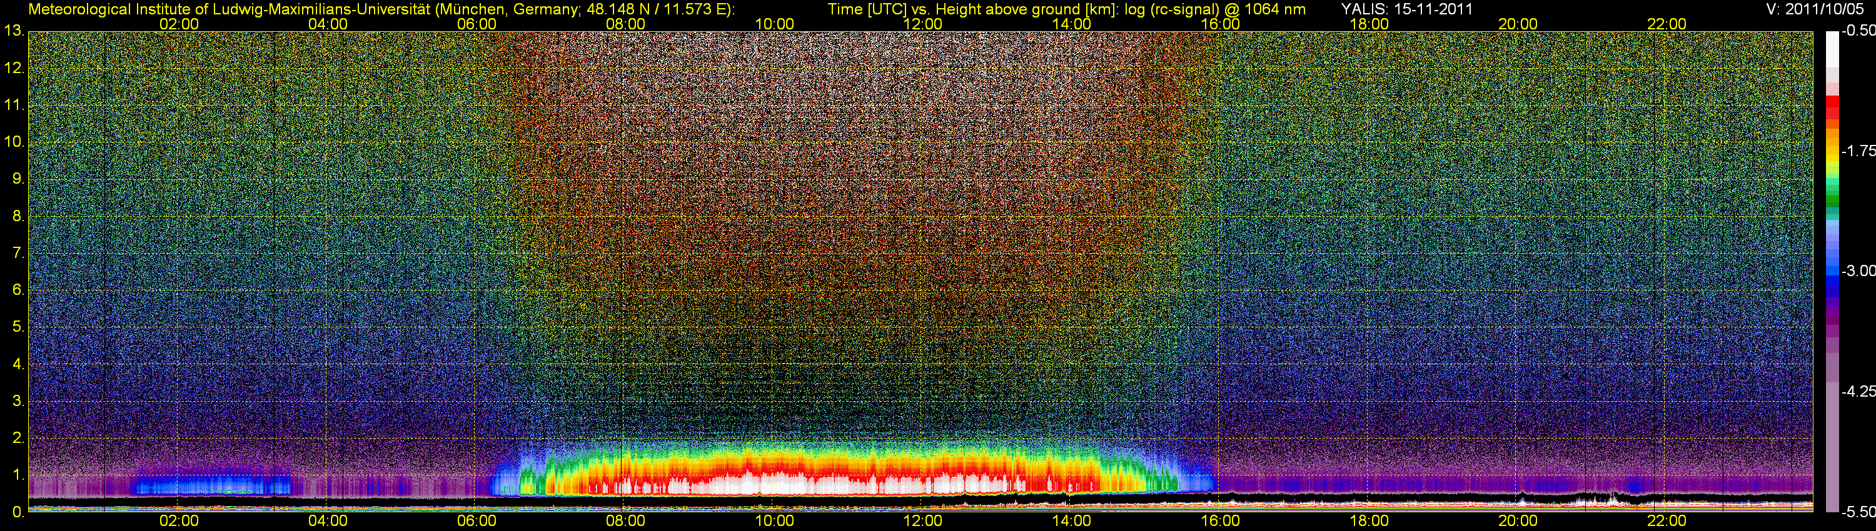Screen dimensions: 1876x531
Task: Select the 04:00 tick on the bottom time axis
Action: click(328, 521)
